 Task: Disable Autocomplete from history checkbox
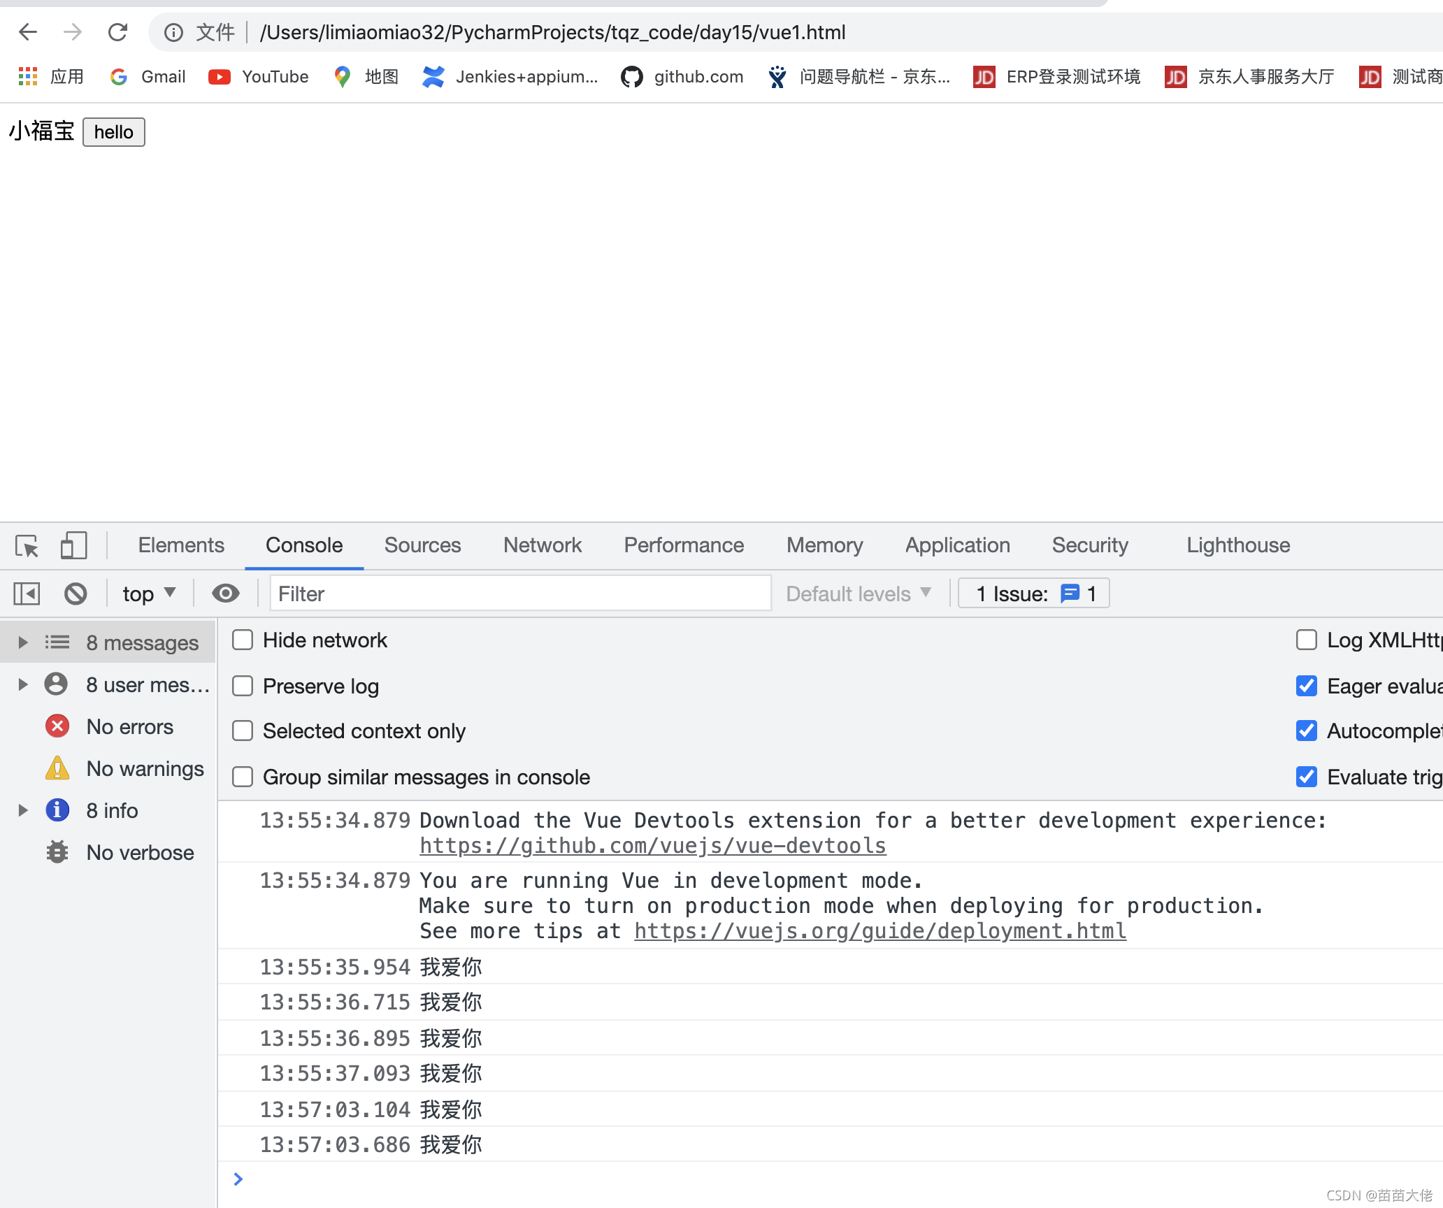pyautogui.click(x=1307, y=731)
